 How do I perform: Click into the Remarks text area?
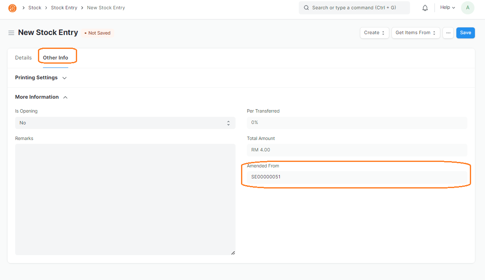125,199
